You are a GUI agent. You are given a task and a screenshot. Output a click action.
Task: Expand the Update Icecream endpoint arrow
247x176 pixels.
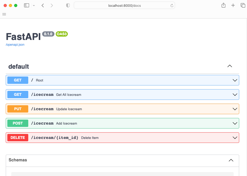coord(235,109)
